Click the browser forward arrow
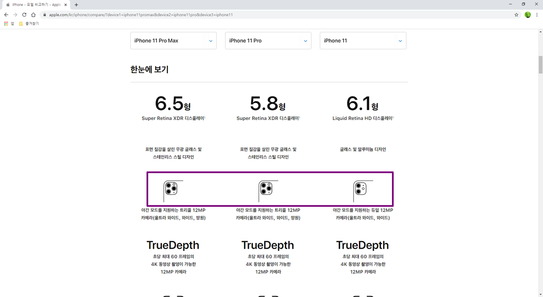 (x=15, y=14)
